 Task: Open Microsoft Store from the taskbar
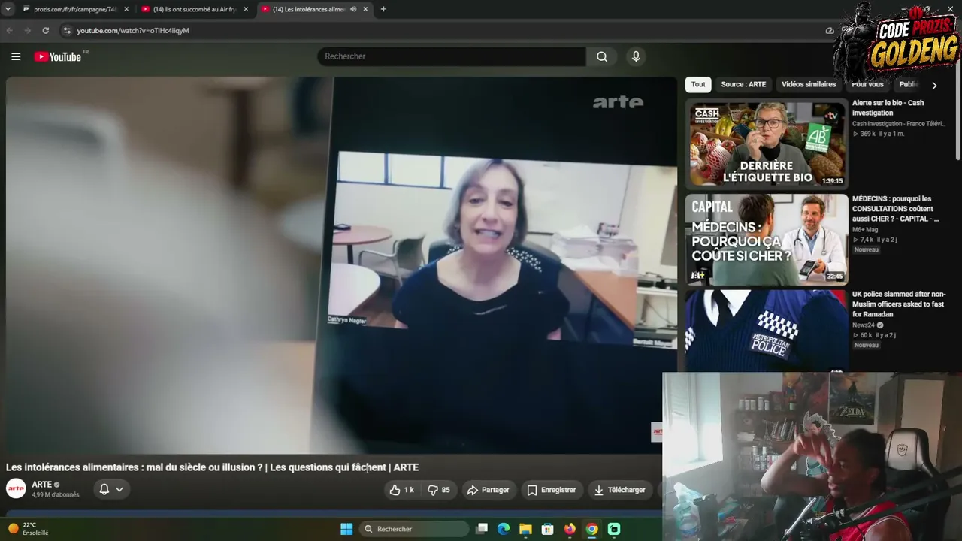coord(548,529)
